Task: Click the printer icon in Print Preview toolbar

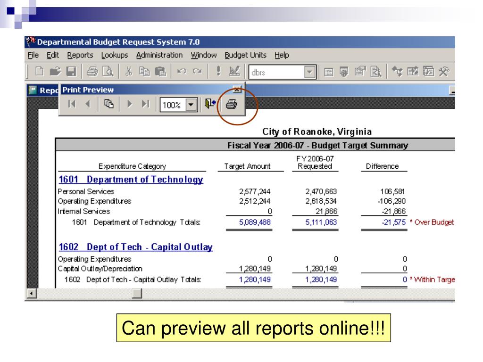Action: (x=231, y=104)
